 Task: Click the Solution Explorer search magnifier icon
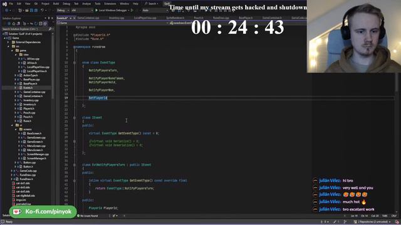click(x=50, y=29)
